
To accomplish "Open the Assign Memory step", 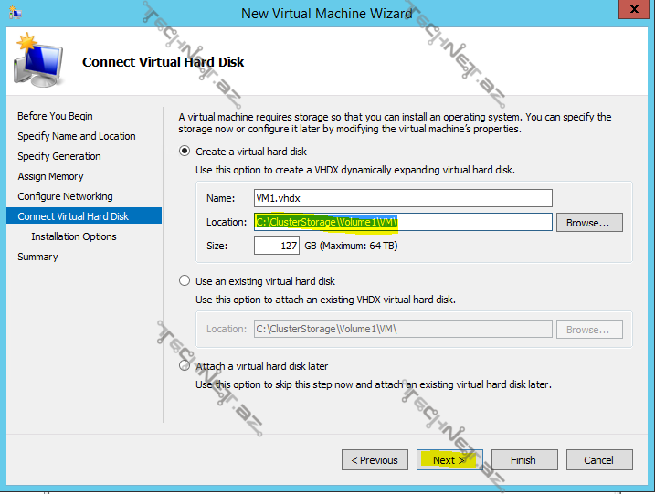I will pyautogui.click(x=50, y=176).
